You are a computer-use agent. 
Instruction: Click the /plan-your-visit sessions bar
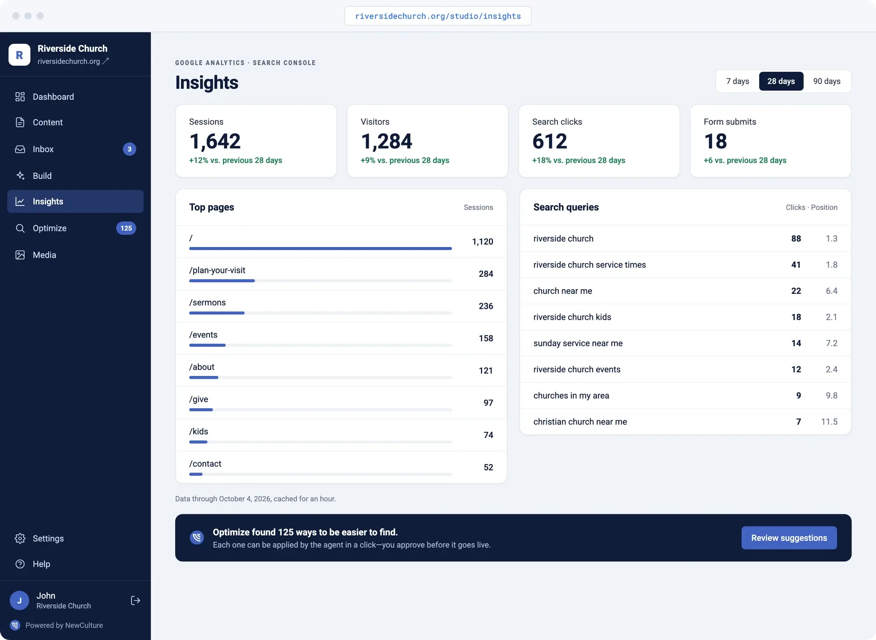(x=320, y=281)
